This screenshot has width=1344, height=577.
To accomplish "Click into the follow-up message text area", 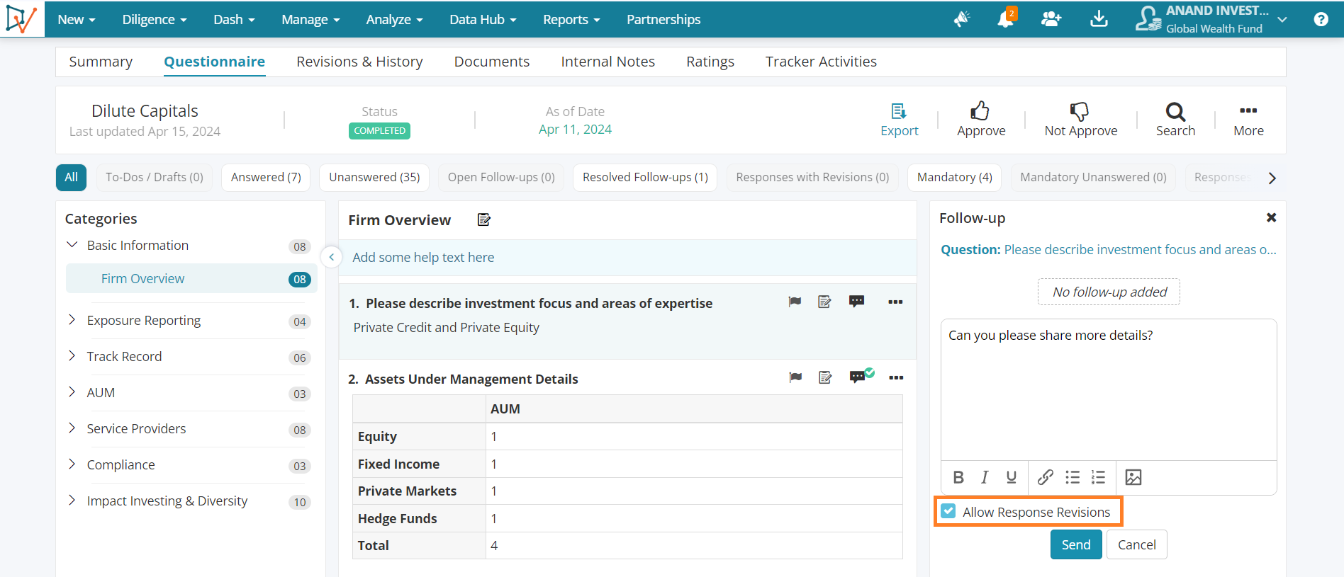I will (x=1109, y=389).
